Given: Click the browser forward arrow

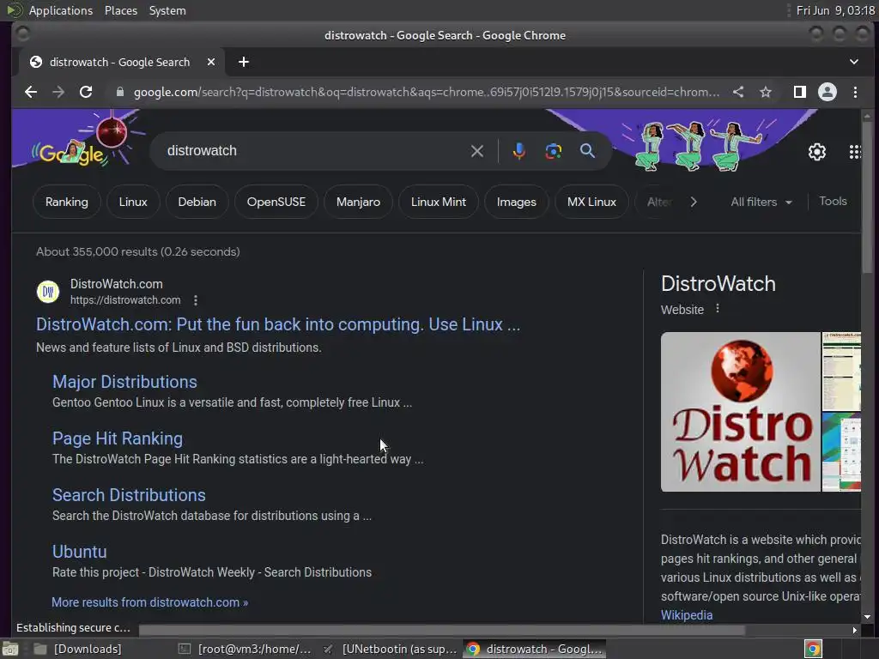Looking at the screenshot, I should click(58, 92).
